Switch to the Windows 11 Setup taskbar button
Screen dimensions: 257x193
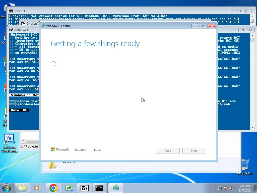tap(115, 188)
